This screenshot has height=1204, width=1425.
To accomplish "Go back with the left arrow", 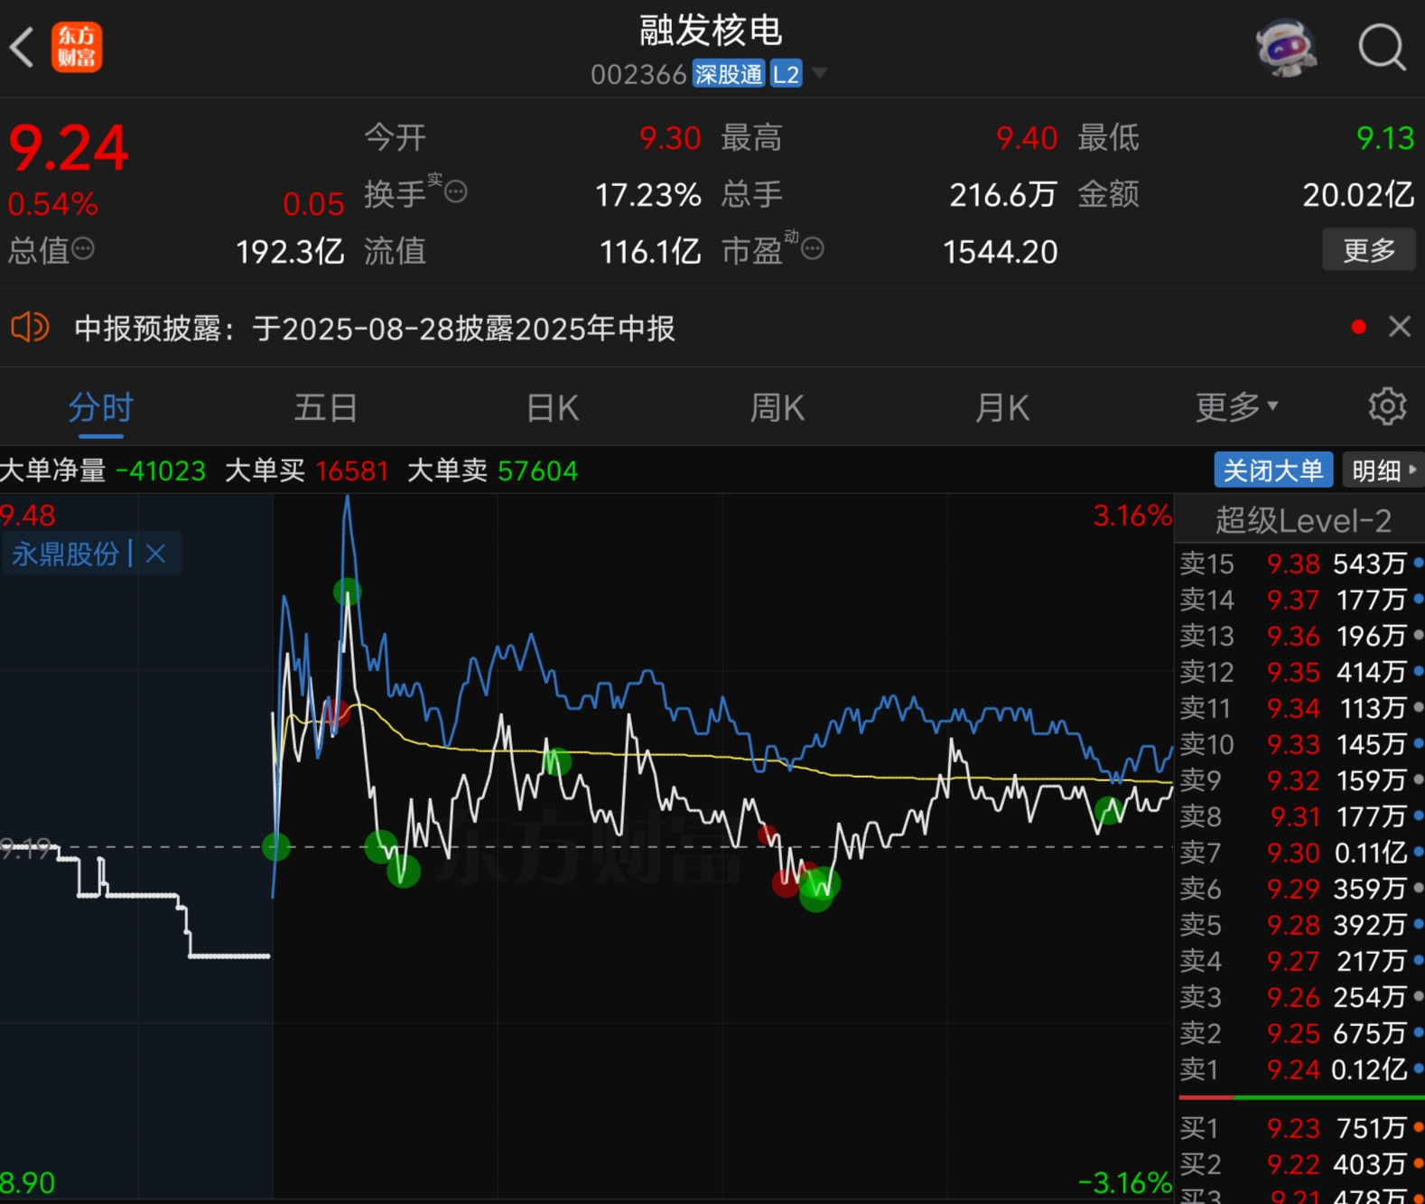I will (x=22, y=48).
